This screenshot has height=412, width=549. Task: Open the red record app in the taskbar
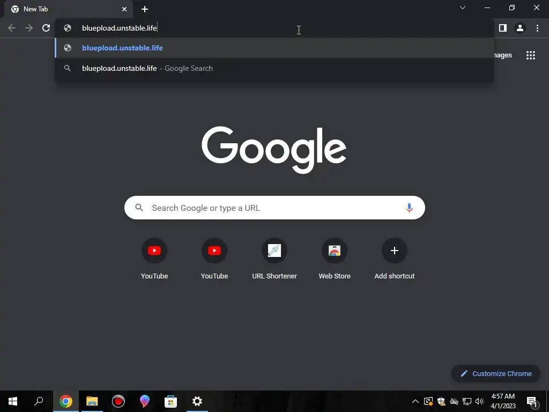(x=118, y=401)
